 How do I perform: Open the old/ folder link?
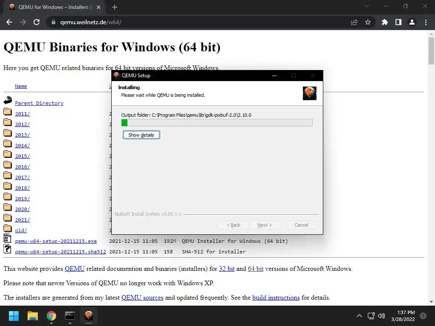tap(21, 230)
